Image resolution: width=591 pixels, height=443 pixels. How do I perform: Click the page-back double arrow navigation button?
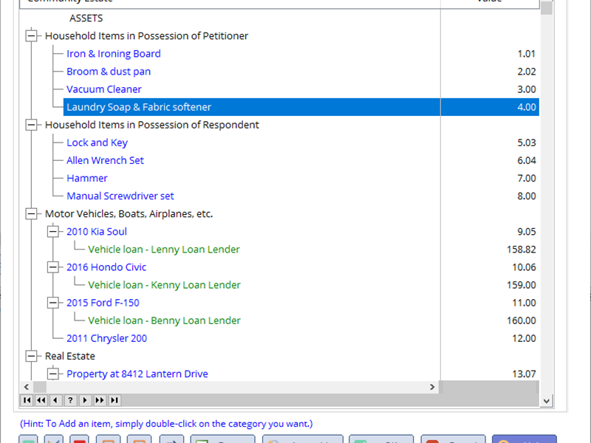pyautogui.click(x=41, y=400)
